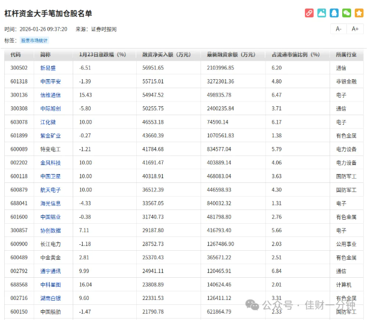Select the 最新融资余额 column header

231,55
